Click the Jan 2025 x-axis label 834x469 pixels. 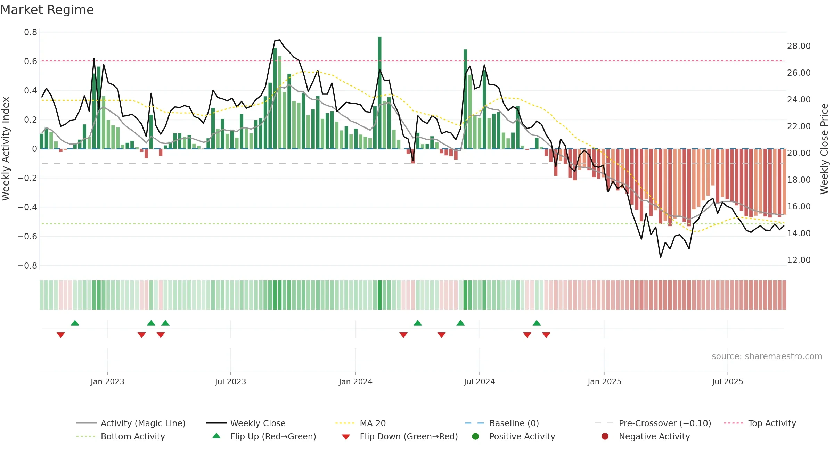[604, 381]
